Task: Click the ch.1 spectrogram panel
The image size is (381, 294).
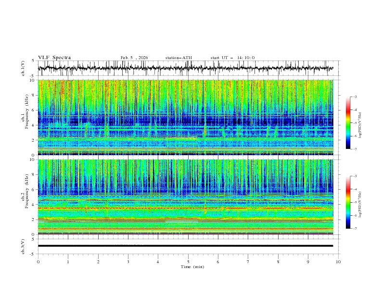Action: [x=186, y=117]
